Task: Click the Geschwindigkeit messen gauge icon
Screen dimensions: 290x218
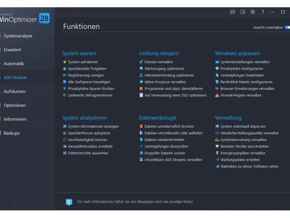Action: tap(64, 140)
